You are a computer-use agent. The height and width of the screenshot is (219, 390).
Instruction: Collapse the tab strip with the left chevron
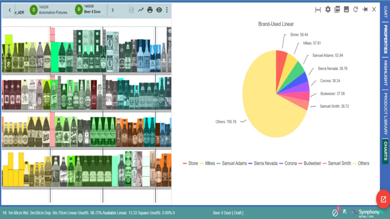pyautogui.click(x=10, y=10)
